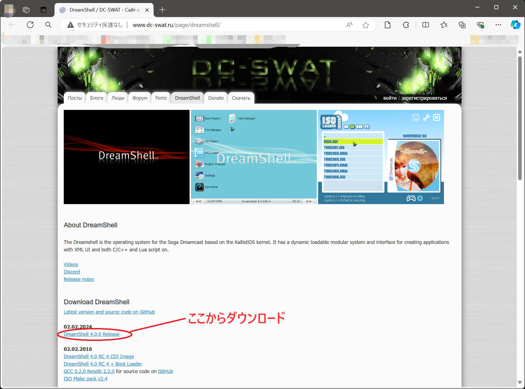The height and width of the screenshot is (389, 525).
Task: Click scrollbar up arrow
Action: 520,52
